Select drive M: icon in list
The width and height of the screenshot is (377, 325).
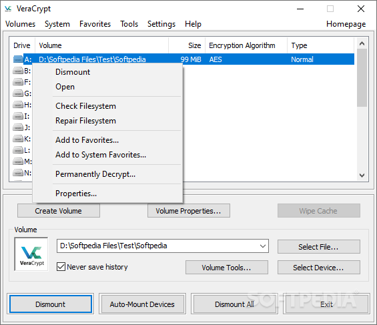pyautogui.click(x=18, y=161)
